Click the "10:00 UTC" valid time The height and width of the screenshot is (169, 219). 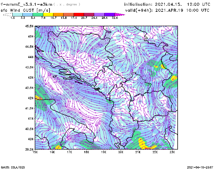pos(198,10)
